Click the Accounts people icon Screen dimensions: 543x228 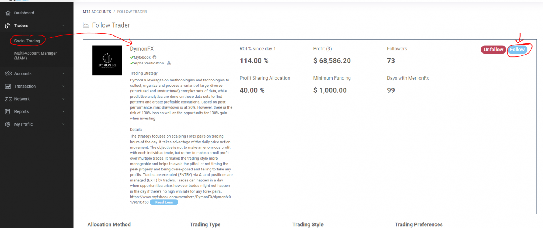click(8, 74)
